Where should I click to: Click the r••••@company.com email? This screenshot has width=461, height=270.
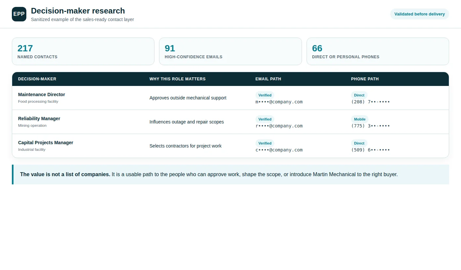coord(279,126)
